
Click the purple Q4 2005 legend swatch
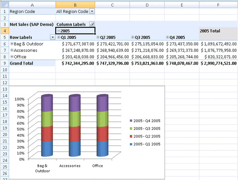tap(131, 121)
